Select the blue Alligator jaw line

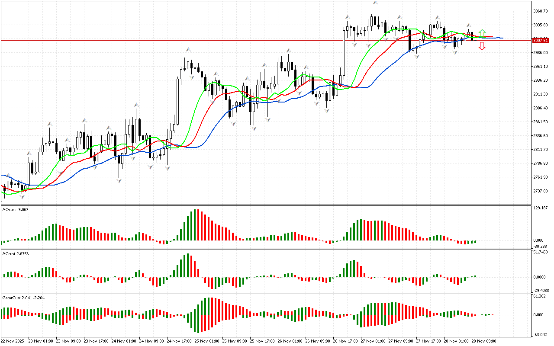(216, 125)
